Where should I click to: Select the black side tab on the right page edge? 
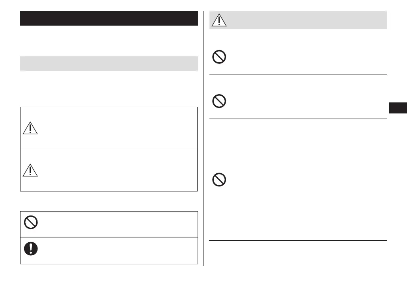point(398,107)
